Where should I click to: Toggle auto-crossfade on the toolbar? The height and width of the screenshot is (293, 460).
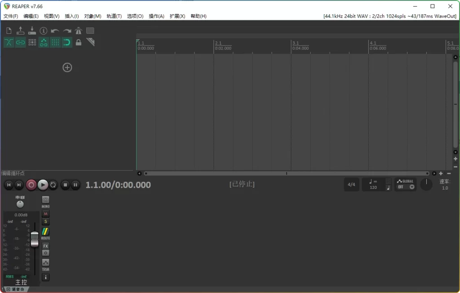coord(8,42)
